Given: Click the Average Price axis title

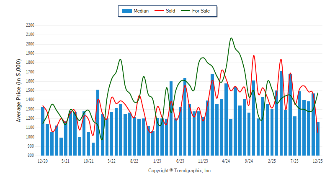Looking at the screenshot, I should point(19,90).
